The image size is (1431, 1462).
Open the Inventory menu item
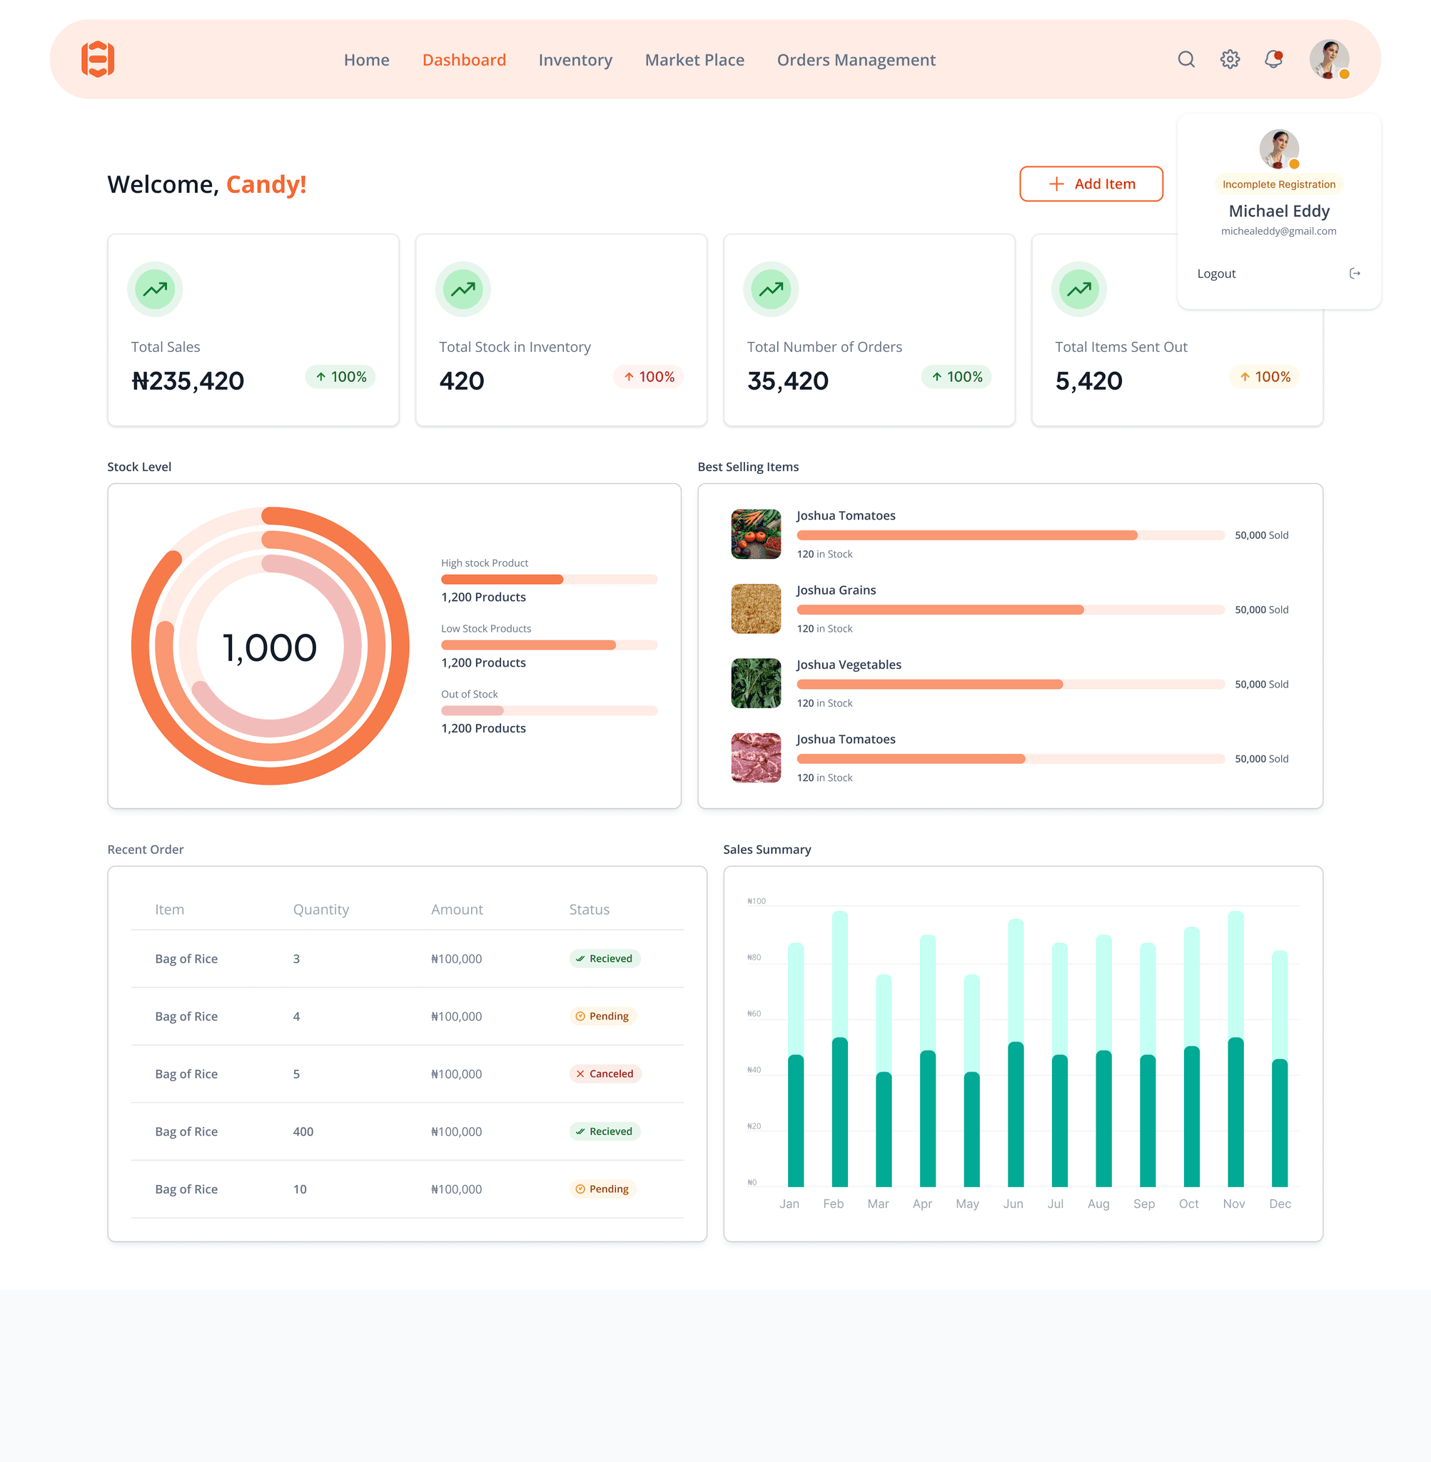click(575, 60)
